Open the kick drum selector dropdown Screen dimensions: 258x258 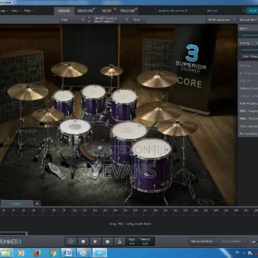click(x=72, y=20)
